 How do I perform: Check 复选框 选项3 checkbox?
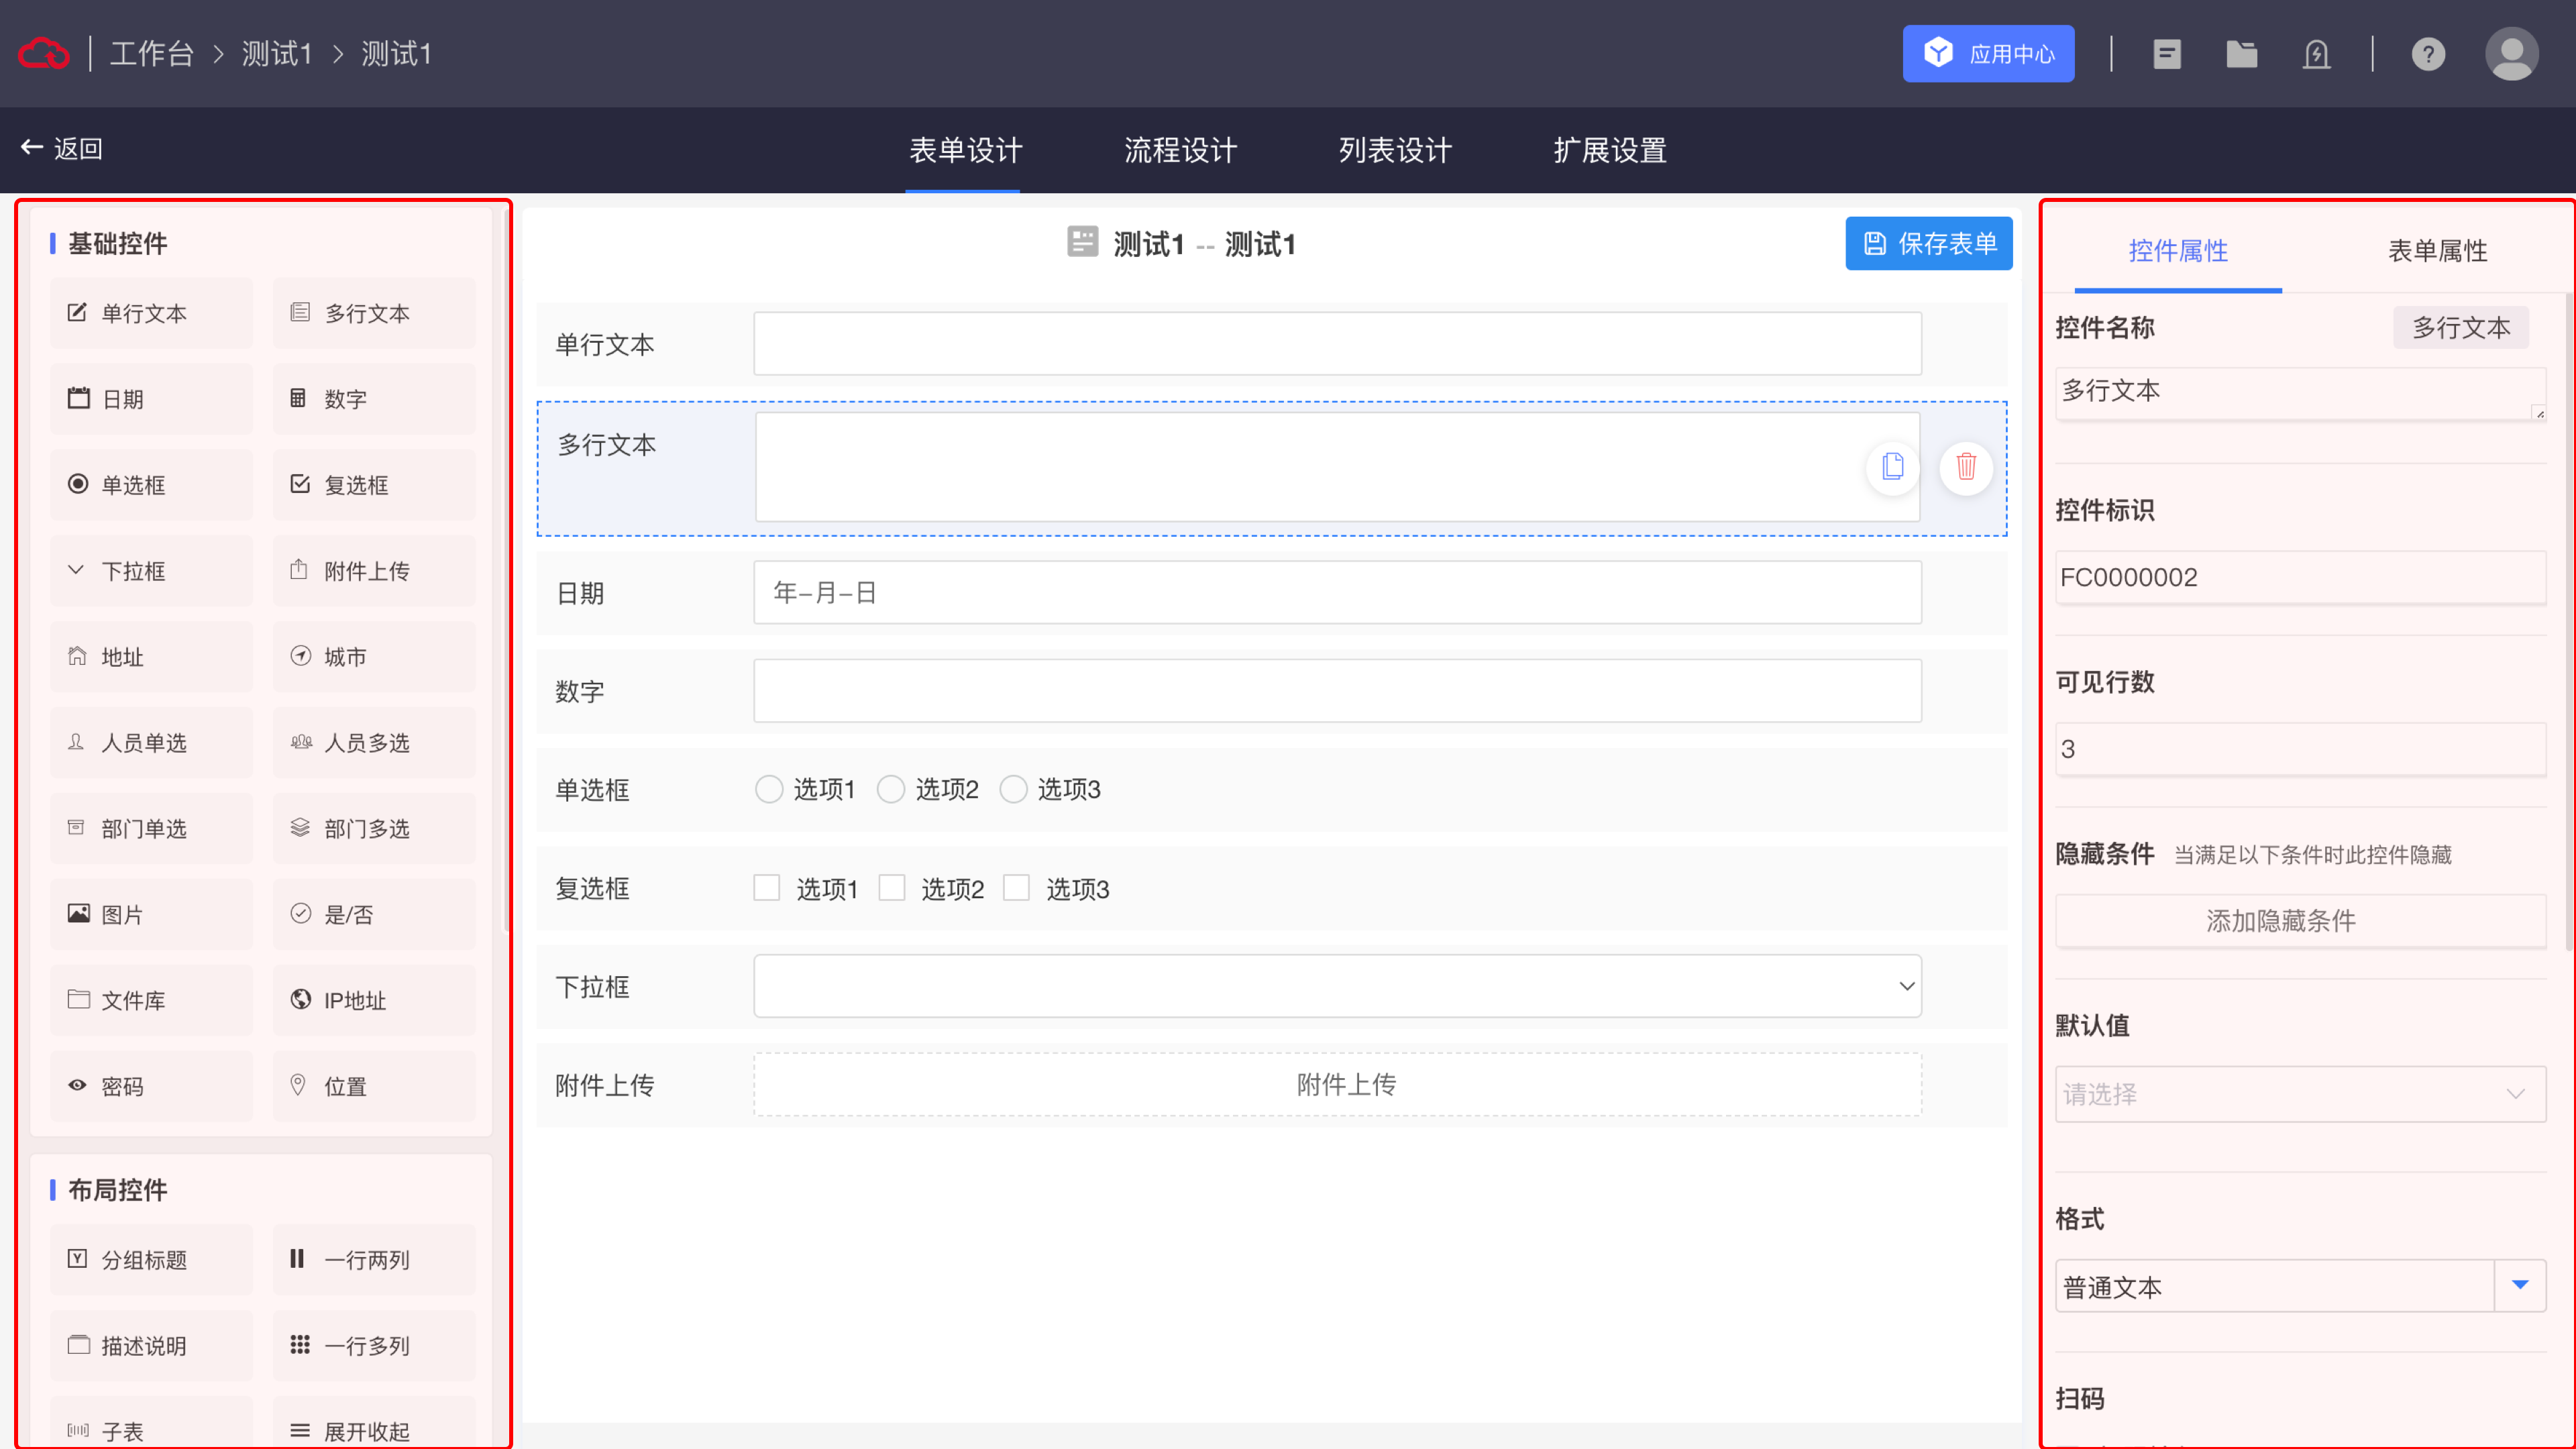pyautogui.click(x=1017, y=888)
